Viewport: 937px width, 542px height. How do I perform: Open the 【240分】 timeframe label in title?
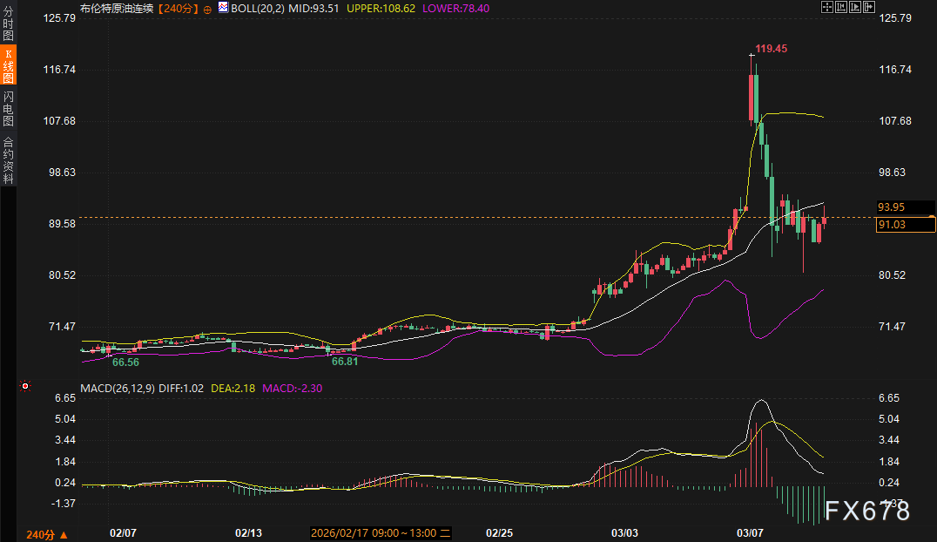[x=179, y=8]
